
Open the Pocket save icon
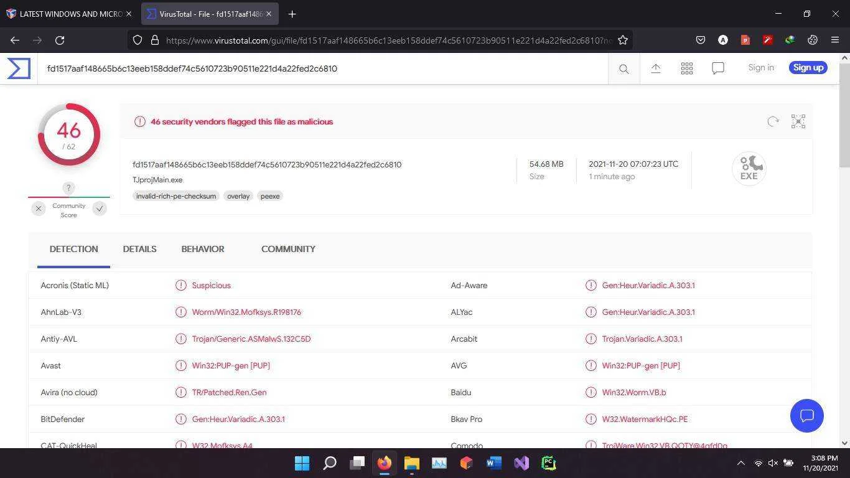coord(701,40)
